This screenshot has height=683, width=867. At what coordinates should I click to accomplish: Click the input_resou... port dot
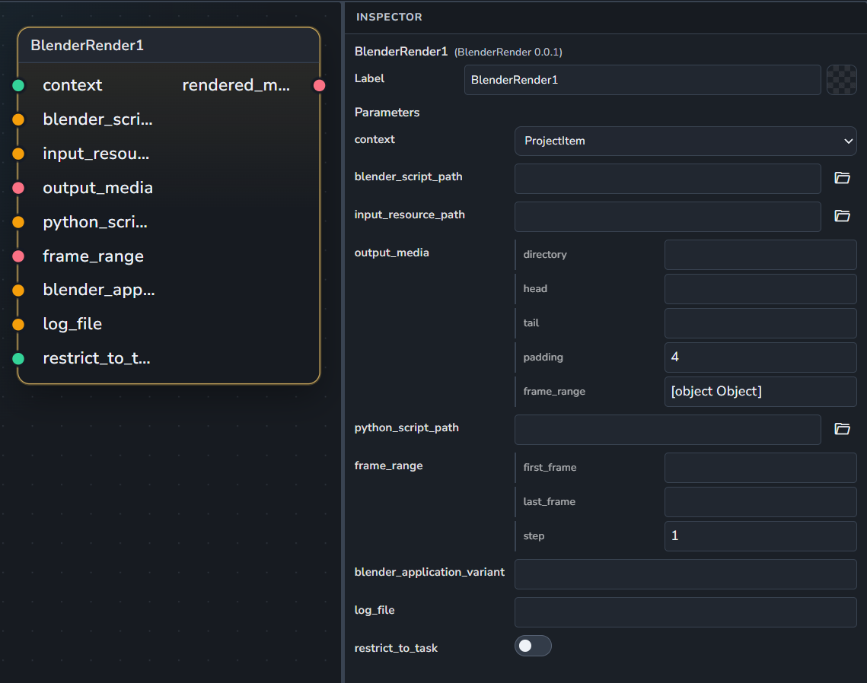click(x=18, y=154)
